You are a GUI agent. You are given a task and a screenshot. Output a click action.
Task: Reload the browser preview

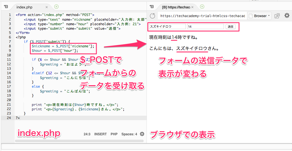coord(152,16)
